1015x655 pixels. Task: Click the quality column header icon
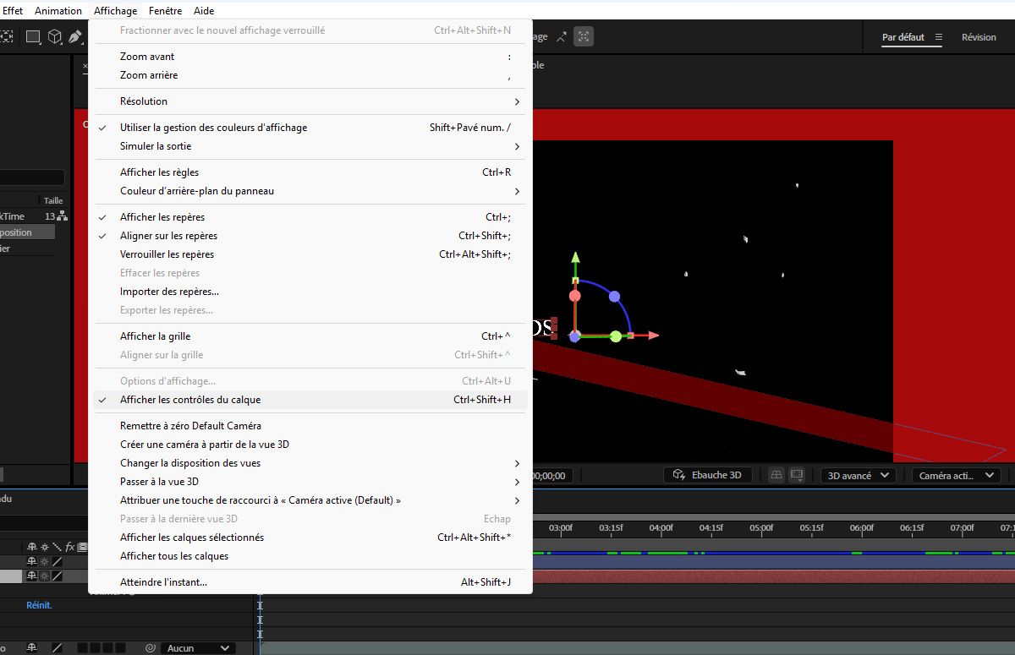tap(57, 547)
